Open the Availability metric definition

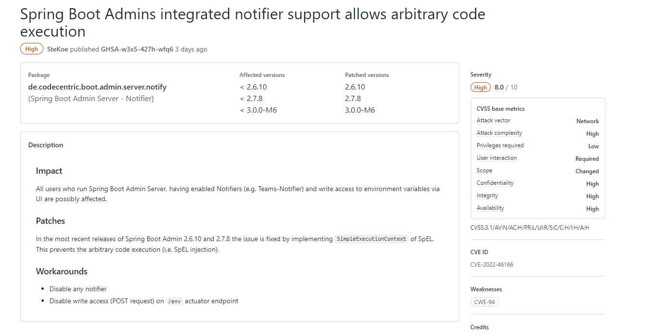490,208
